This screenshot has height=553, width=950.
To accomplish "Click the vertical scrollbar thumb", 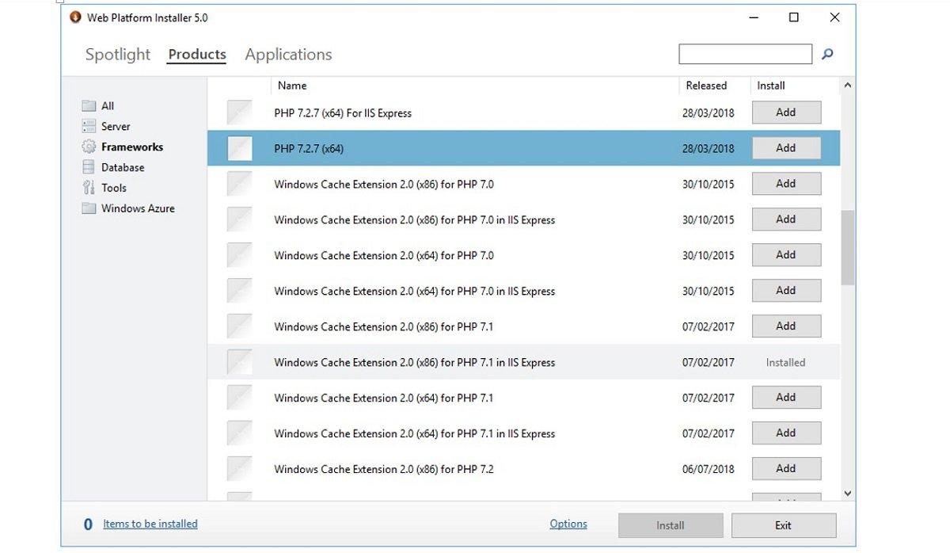I will tap(848, 248).
